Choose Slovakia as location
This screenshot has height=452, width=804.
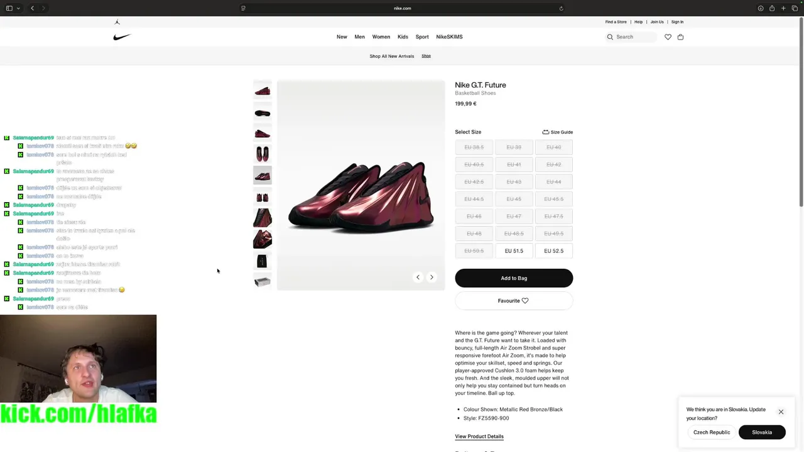pyautogui.click(x=762, y=432)
